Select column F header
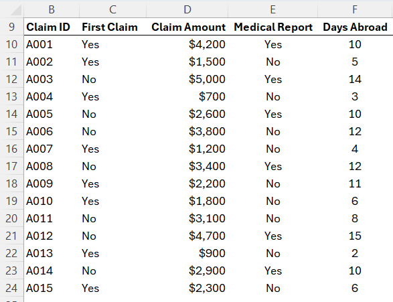The height and width of the screenshot is (302, 393). [355, 10]
